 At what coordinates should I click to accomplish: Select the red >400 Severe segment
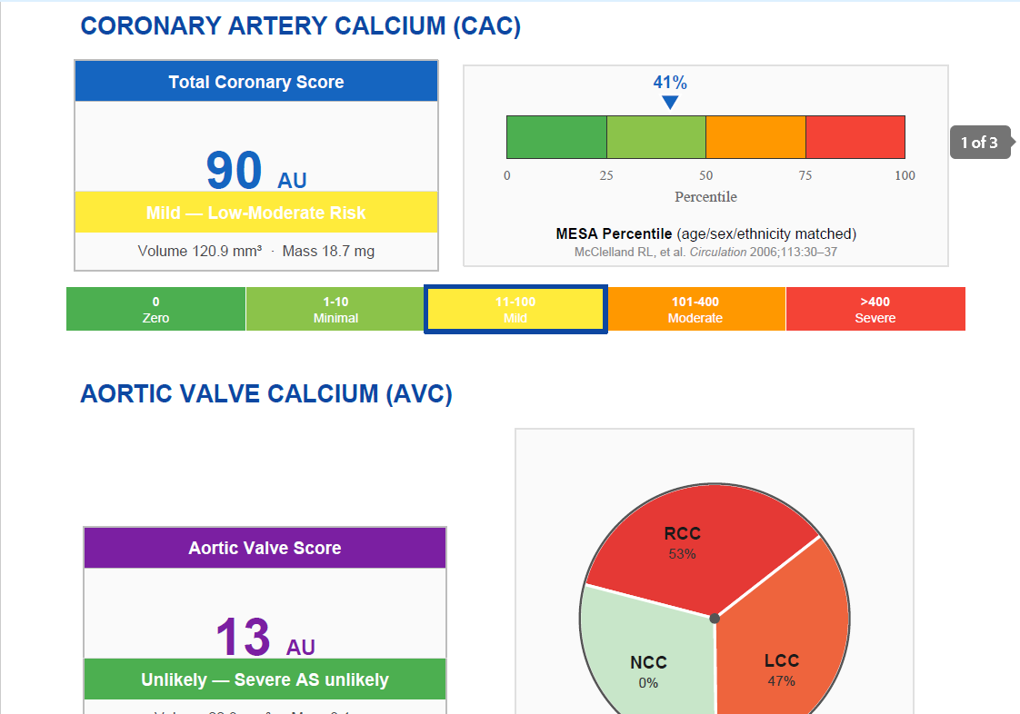875,309
